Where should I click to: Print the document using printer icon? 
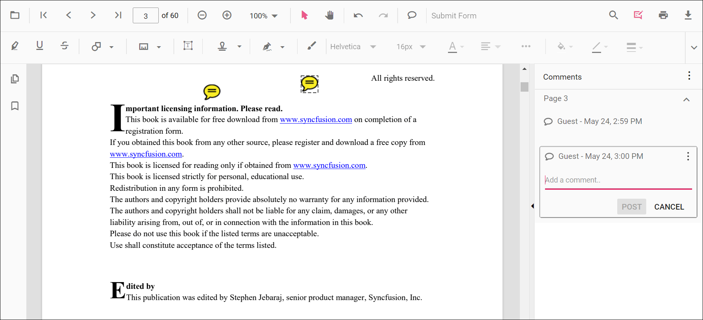click(663, 15)
